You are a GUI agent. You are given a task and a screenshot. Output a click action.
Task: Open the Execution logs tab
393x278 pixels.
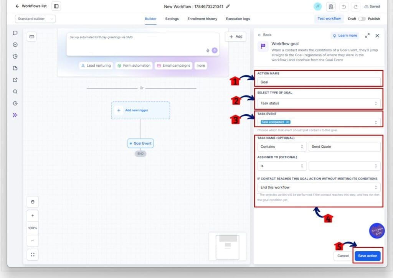(x=238, y=19)
